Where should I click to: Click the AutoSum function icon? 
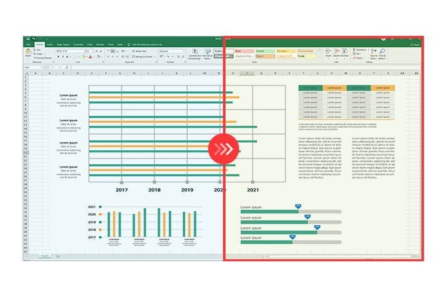point(358,49)
